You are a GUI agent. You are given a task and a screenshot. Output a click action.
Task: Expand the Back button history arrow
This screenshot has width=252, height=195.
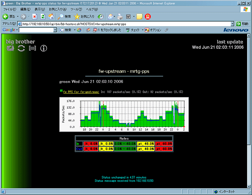coord(17,16)
